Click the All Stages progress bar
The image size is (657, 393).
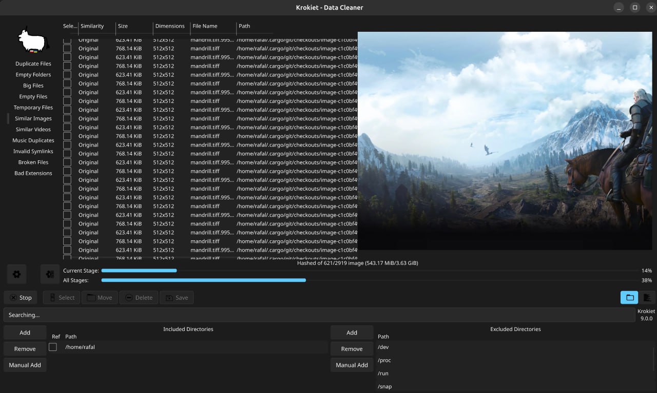370,280
